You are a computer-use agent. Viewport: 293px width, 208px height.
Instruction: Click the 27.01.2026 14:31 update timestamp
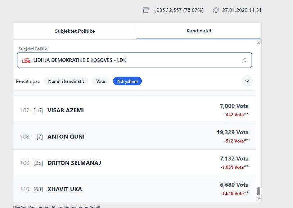[x=242, y=10]
